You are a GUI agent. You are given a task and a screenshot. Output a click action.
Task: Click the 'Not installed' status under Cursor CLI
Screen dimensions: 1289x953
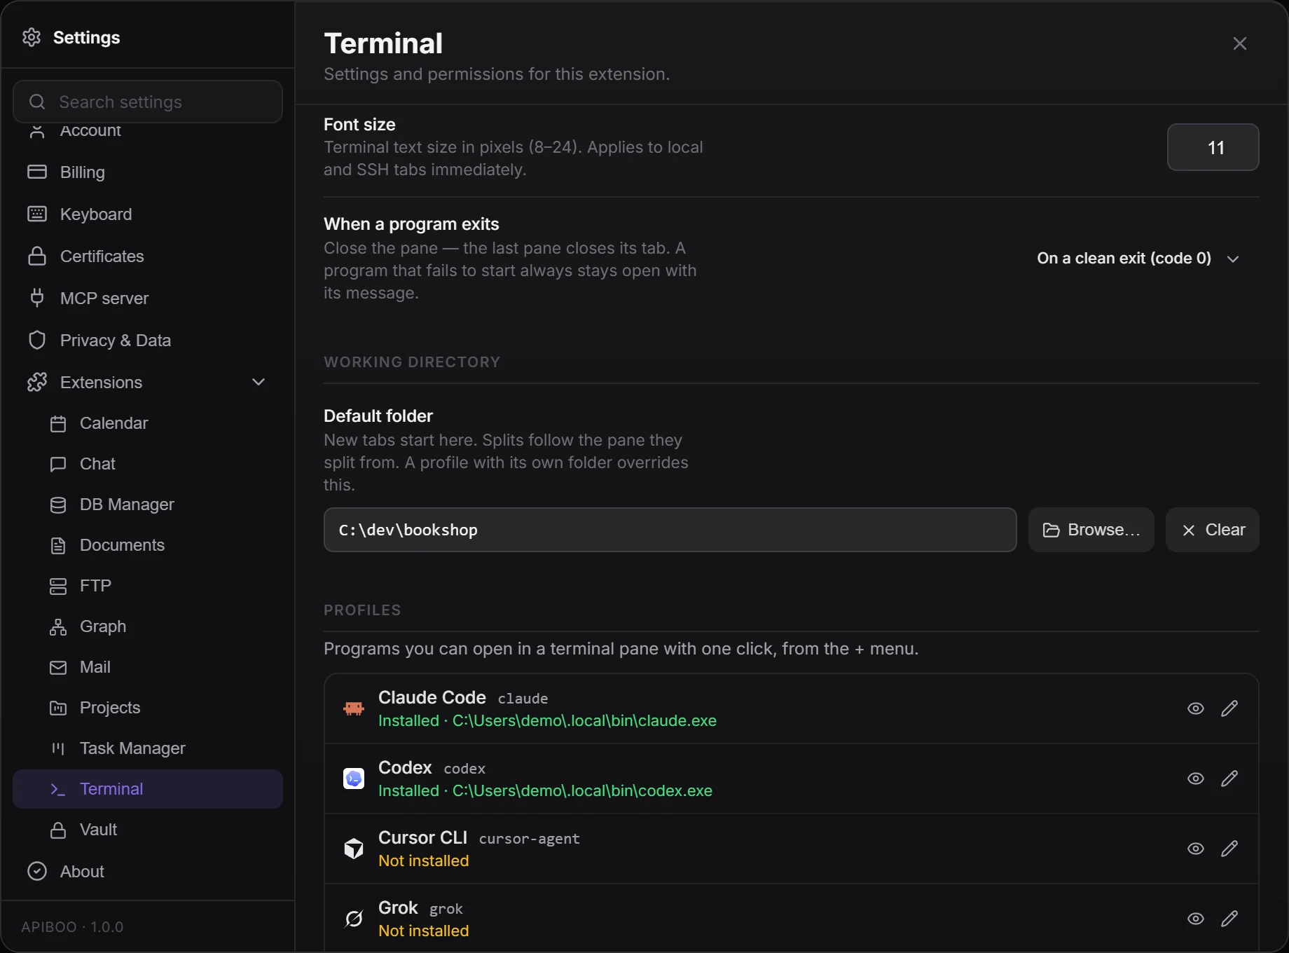click(x=424, y=861)
